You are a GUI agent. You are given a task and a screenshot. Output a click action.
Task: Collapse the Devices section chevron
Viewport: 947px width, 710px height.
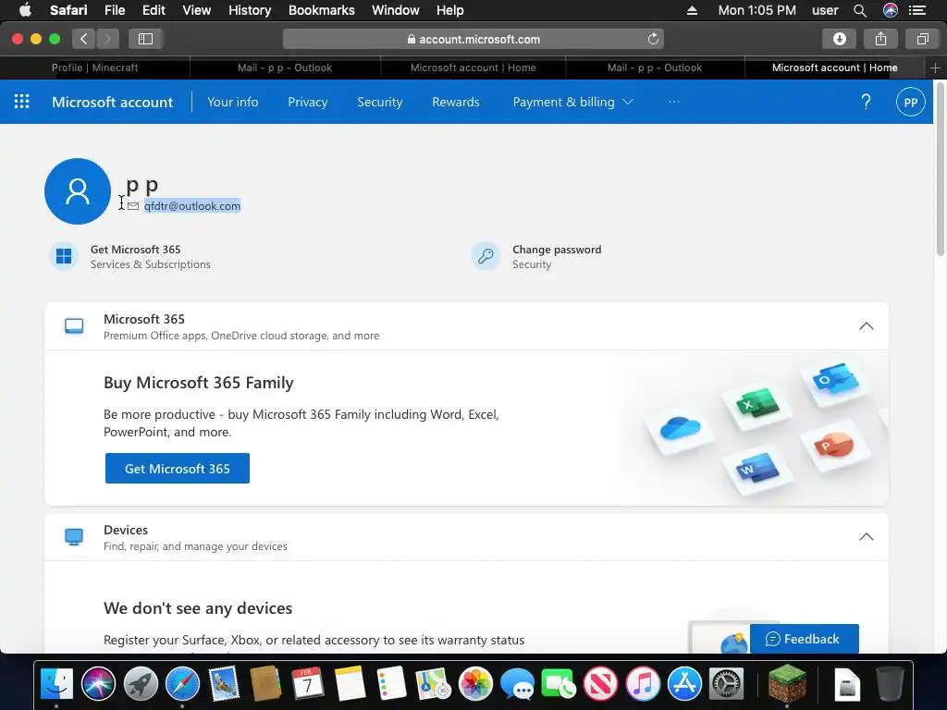866,537
